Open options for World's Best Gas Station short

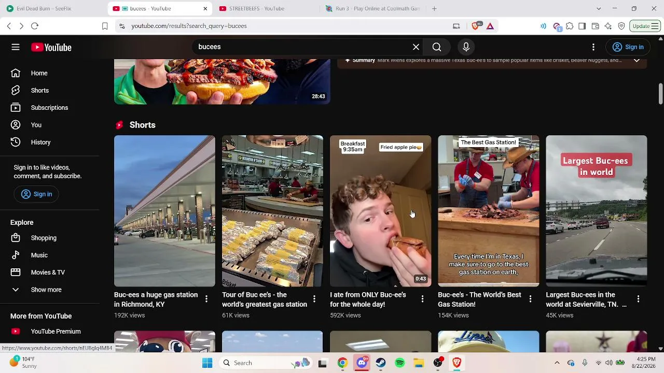click(530, 299)
